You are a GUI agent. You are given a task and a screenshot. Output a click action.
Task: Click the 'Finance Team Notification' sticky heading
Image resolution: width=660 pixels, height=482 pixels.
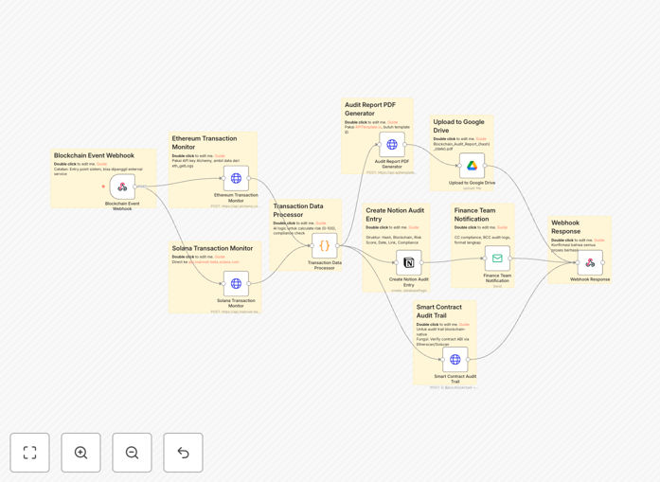474,215
